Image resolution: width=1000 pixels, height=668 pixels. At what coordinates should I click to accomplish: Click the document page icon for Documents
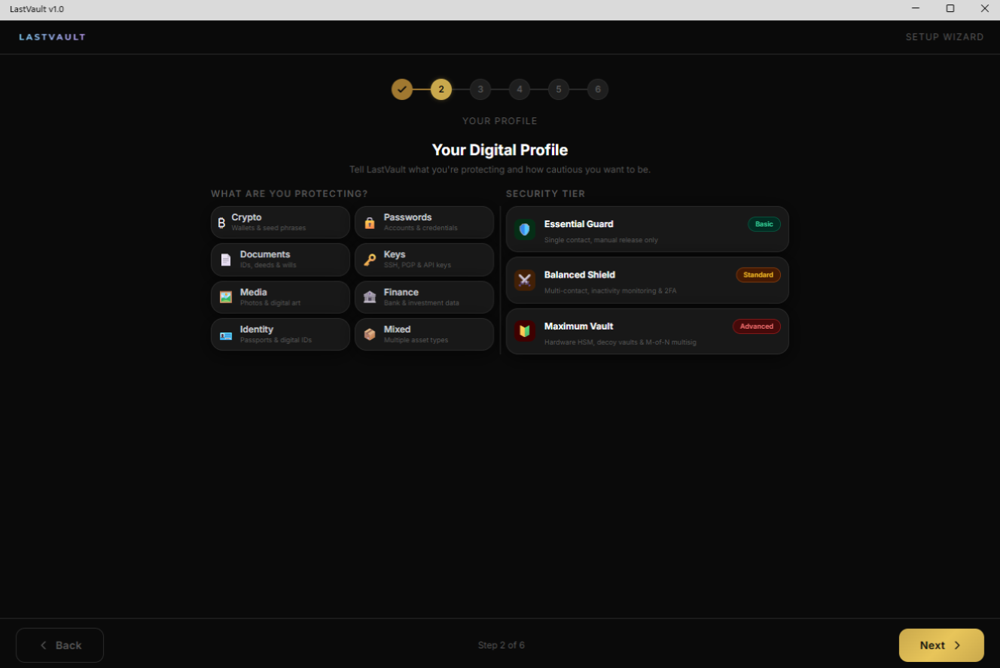226,260
